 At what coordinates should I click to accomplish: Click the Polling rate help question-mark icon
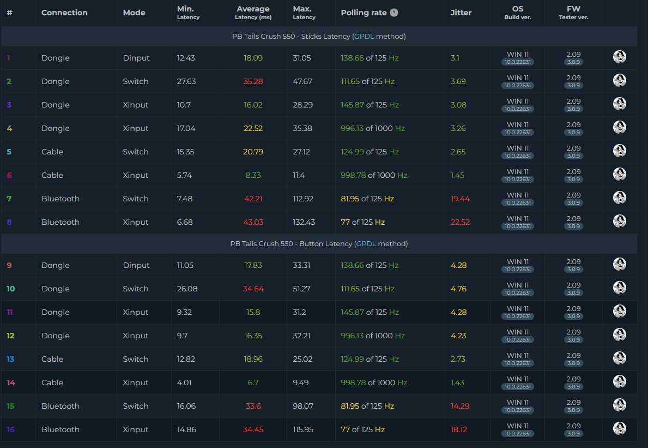(x=394, y=13)
